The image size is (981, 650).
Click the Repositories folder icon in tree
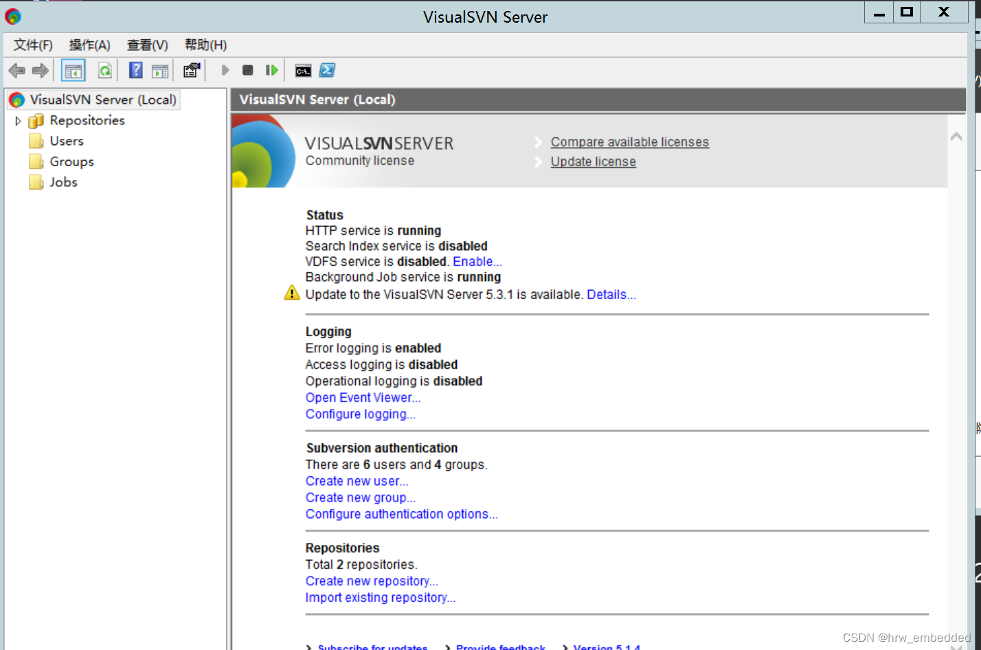[36, 121]
